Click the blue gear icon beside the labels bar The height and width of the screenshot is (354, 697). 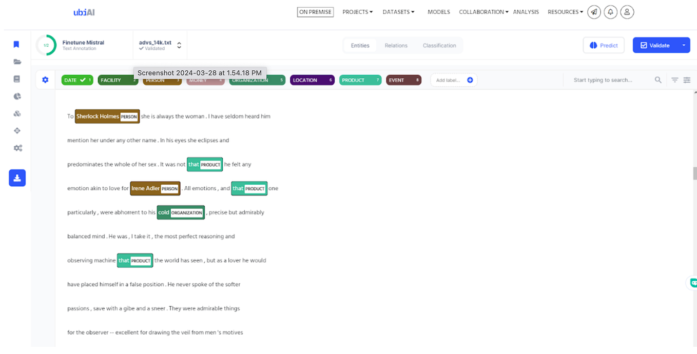click(x=45, y=80)
